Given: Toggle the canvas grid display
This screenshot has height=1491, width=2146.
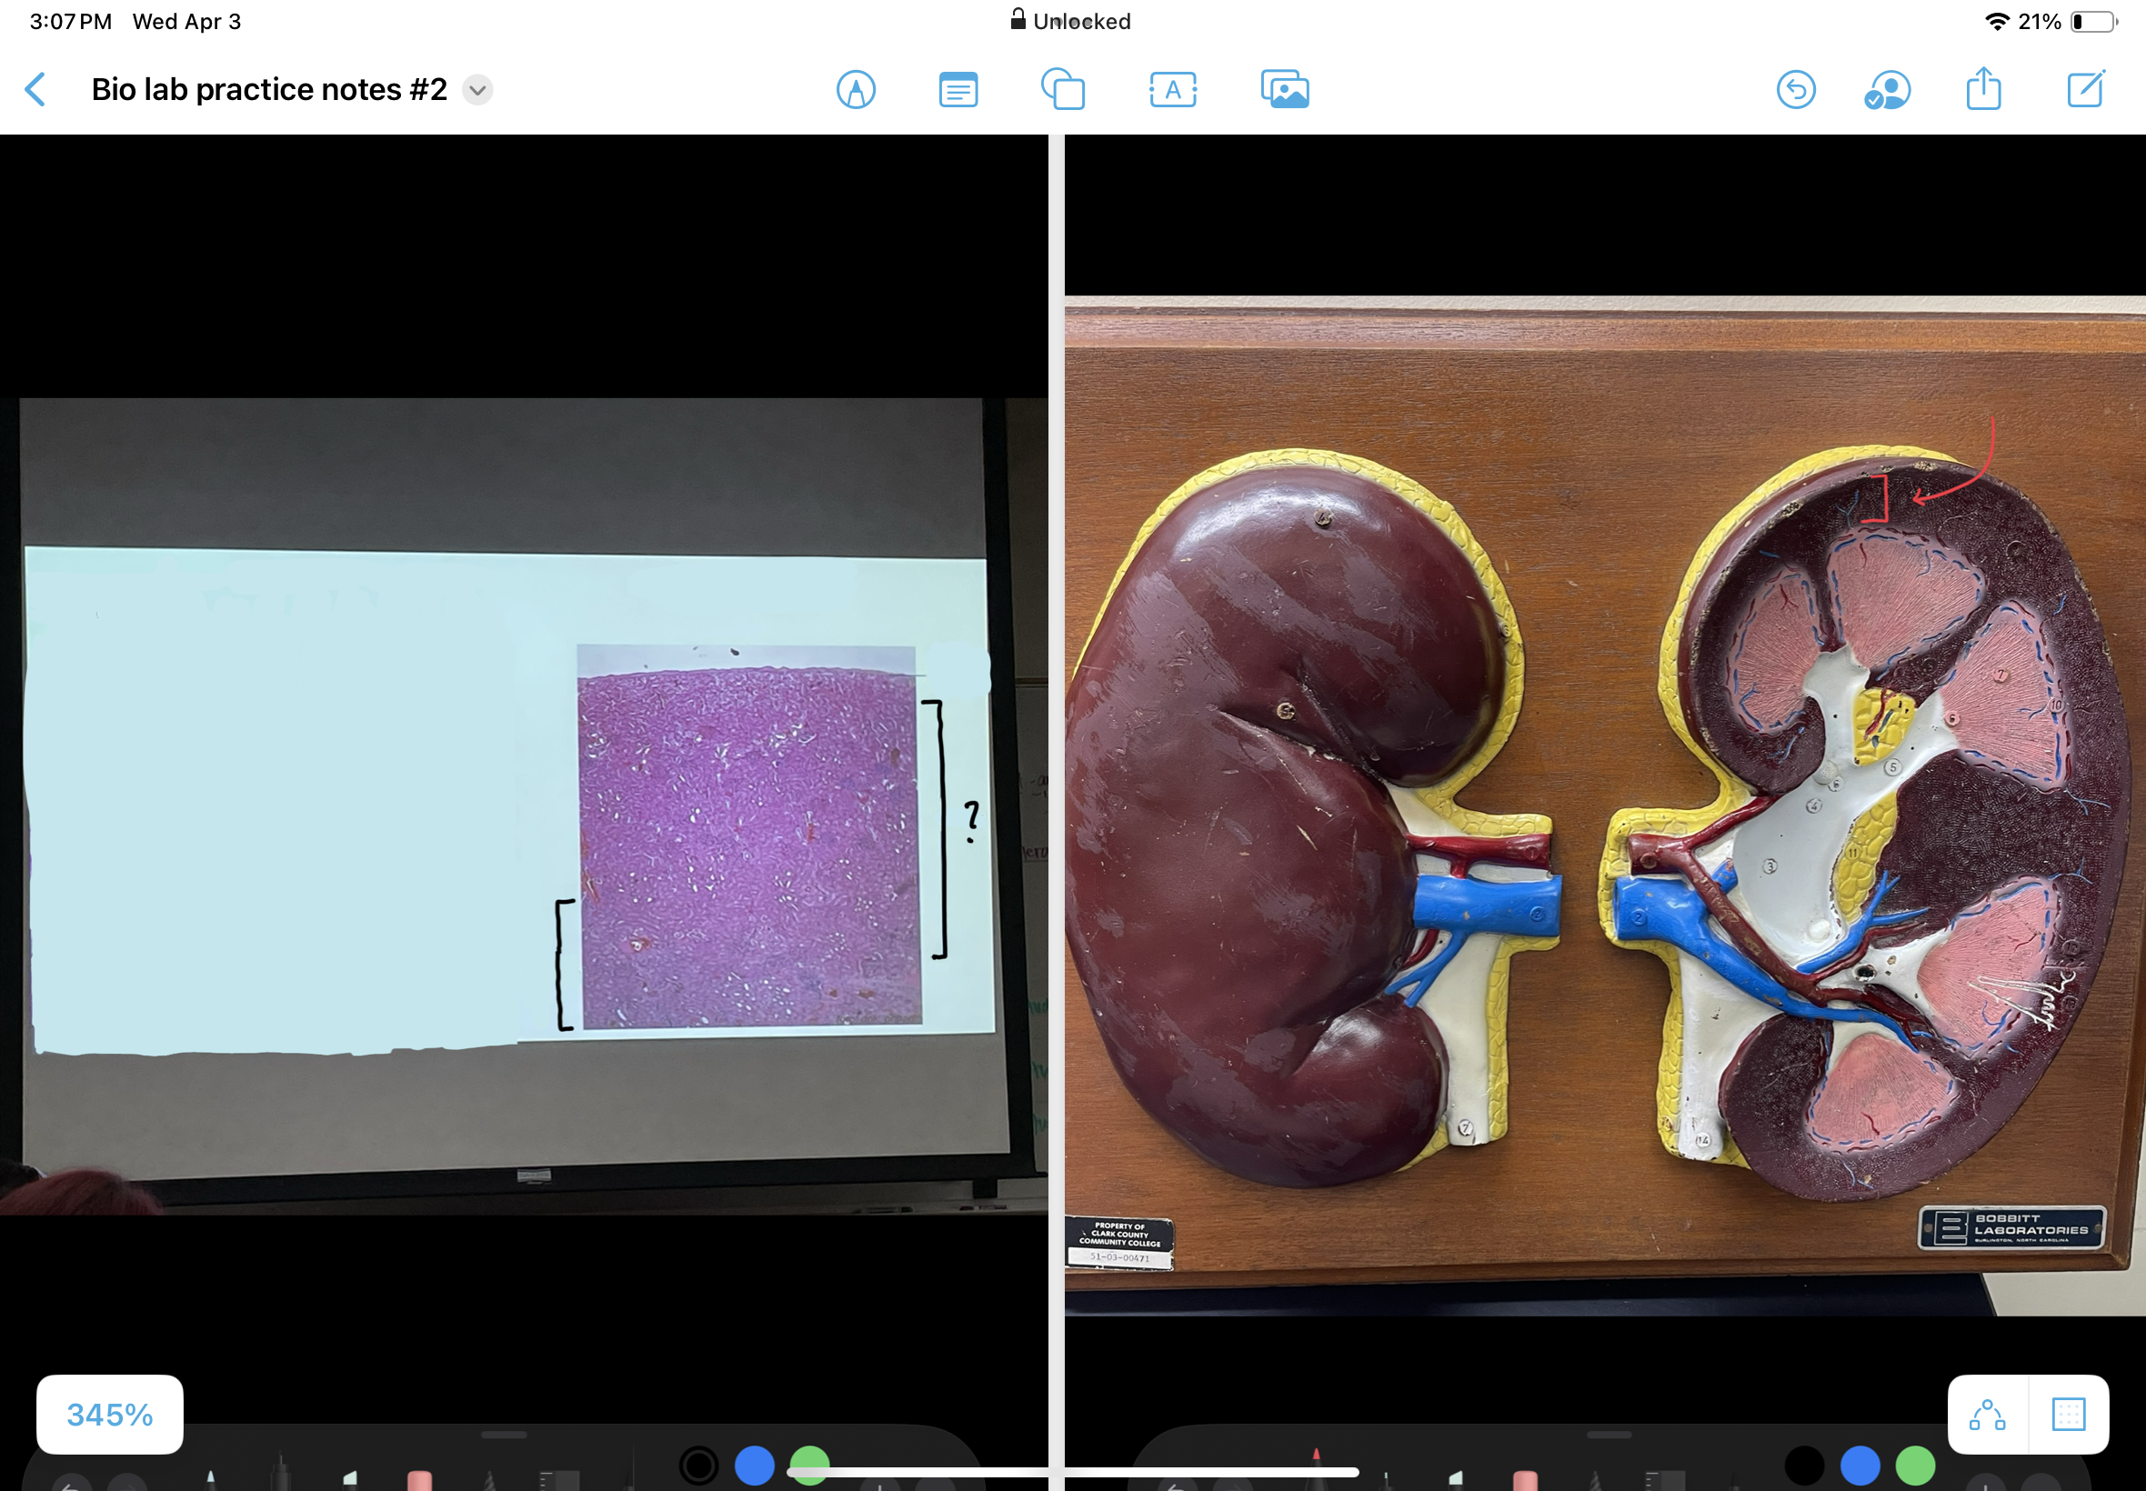Looking at the screenshot, I should [x=2069, y=1414].
